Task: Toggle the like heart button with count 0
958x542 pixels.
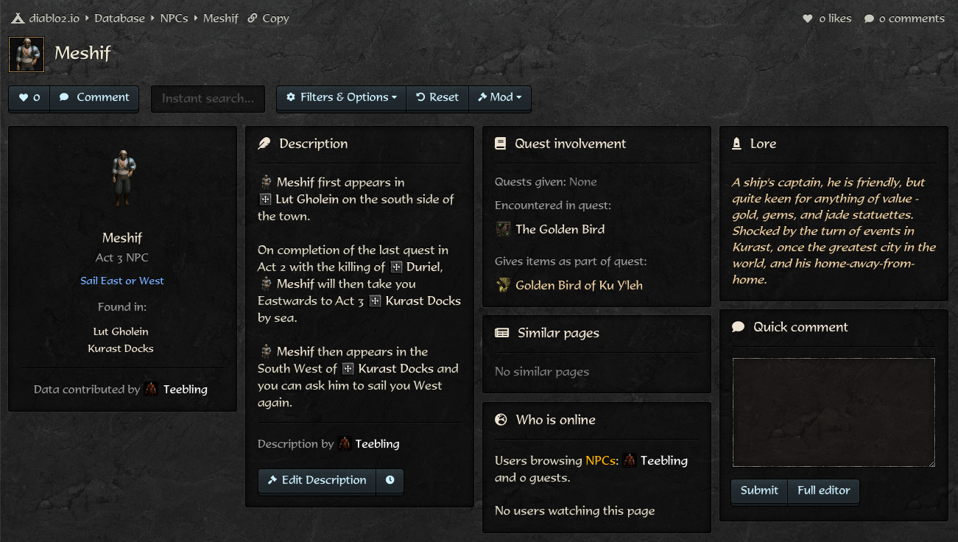Action: [x=29, y=97]
